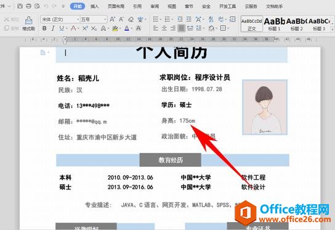Expand the line spacing dropdown arrow
The width and height of the screenshot is (335, 230).
[x=204, y=28]
